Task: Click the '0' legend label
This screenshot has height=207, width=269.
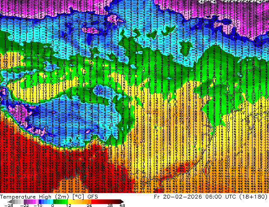Action: 53,205
